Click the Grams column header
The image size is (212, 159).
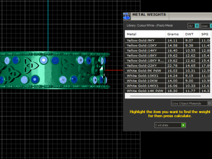(174, 34)
